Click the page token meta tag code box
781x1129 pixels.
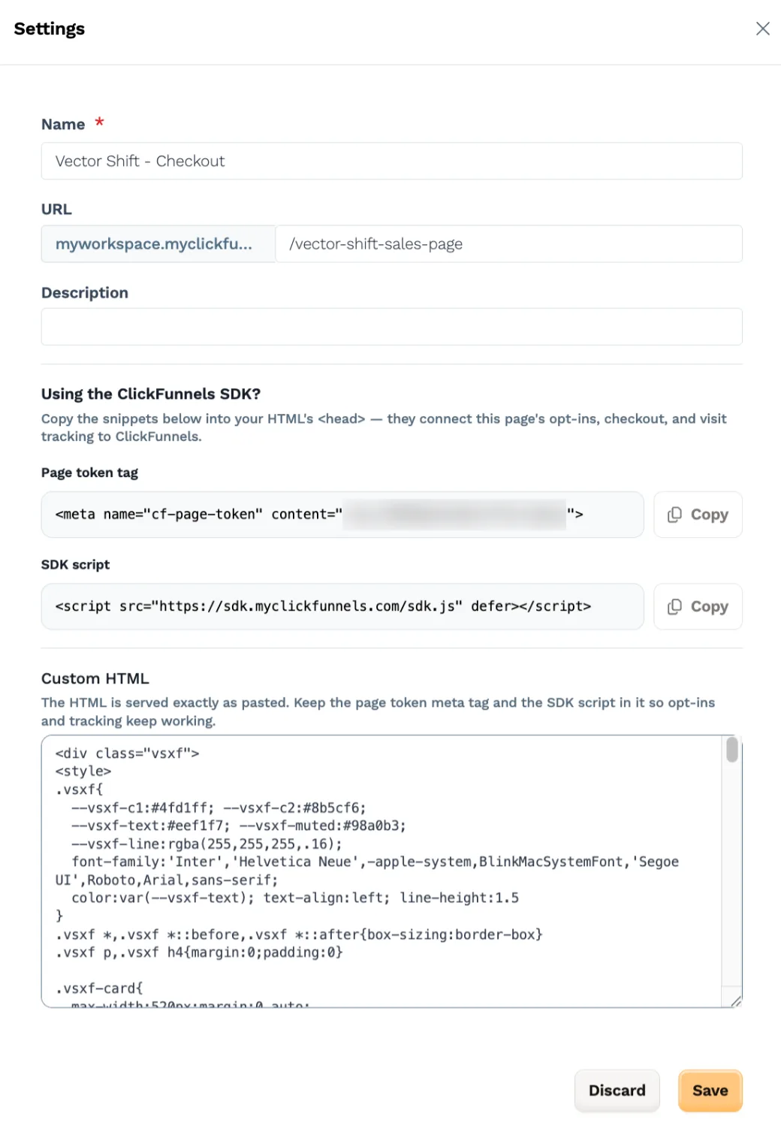tap(342, 515)
